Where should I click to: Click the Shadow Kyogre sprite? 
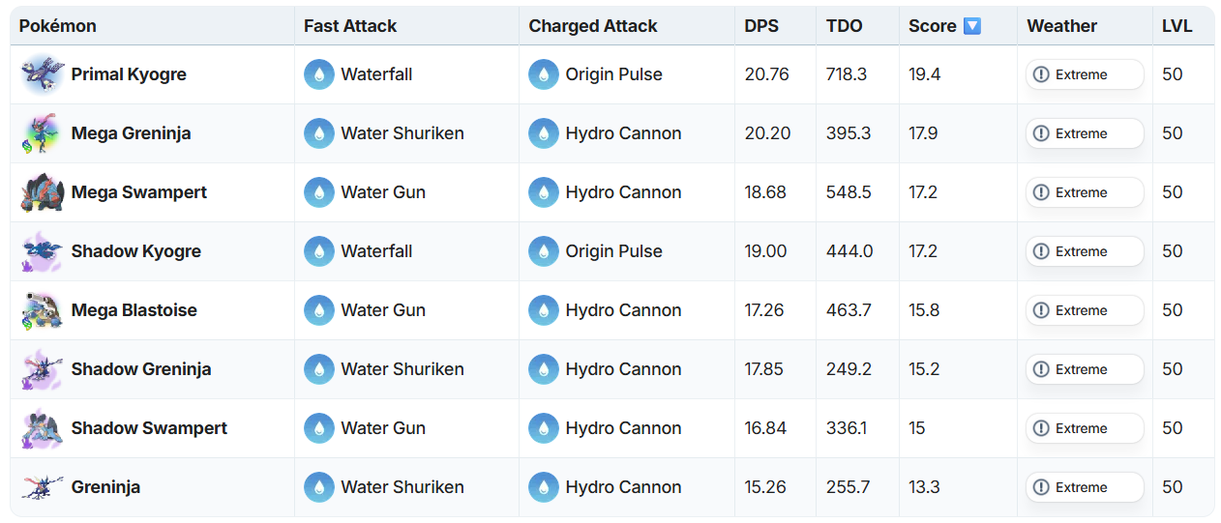pos(42,251)
